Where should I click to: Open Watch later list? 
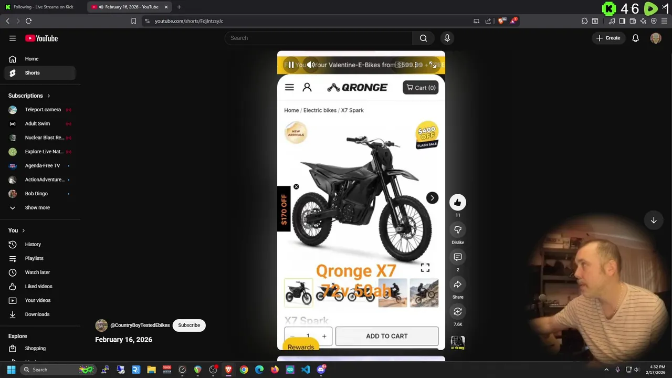click(x=40, y=272)
